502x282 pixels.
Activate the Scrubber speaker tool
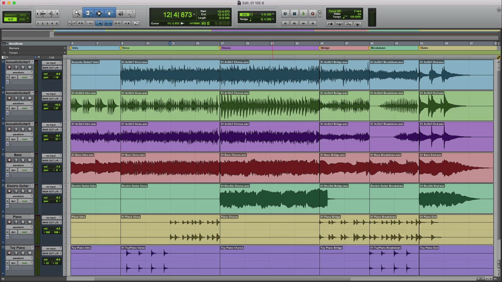120,13
